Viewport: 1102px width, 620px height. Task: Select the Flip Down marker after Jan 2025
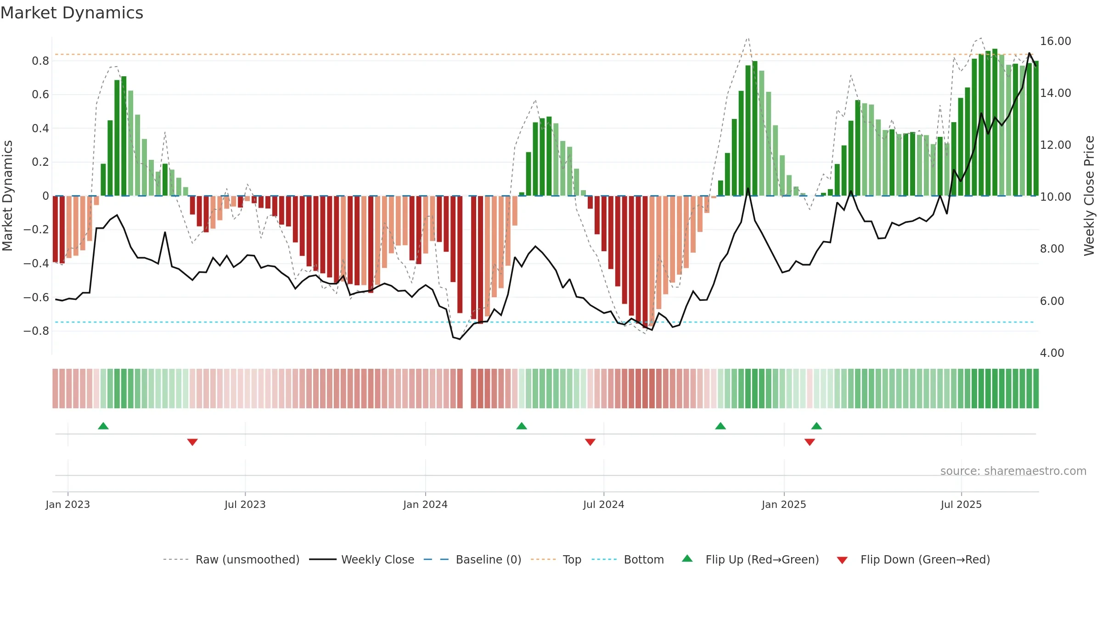810,442
